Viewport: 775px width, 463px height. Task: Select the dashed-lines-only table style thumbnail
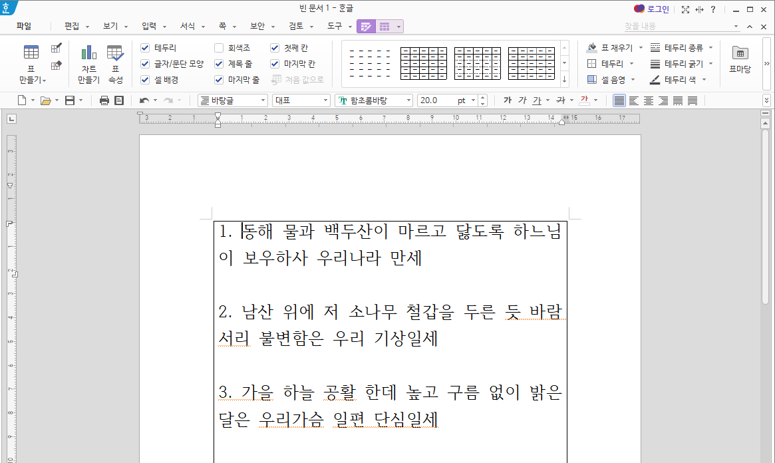click(x=370, y=63)
